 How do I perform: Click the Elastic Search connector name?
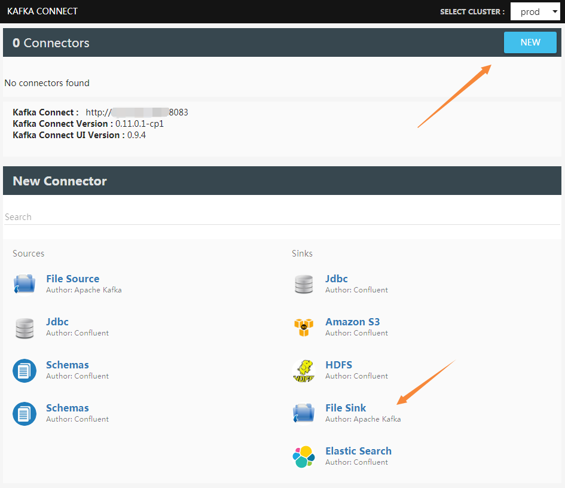[x=358, y=451]
